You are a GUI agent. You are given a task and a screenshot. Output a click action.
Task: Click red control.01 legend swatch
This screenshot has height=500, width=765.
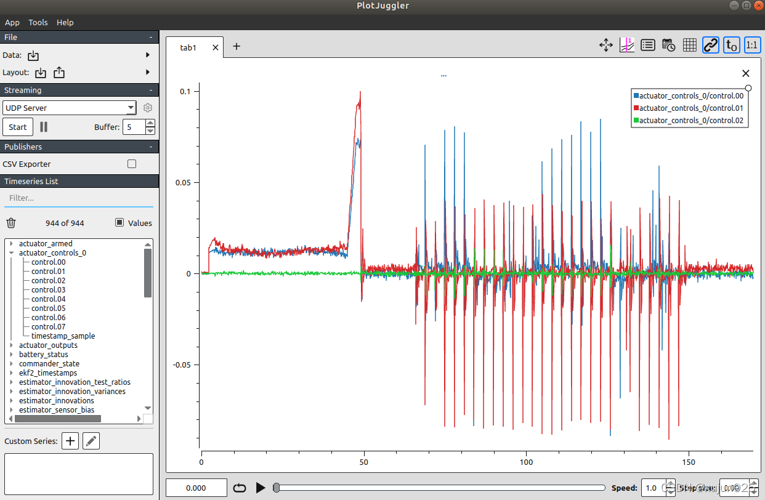tap(636, 108)
